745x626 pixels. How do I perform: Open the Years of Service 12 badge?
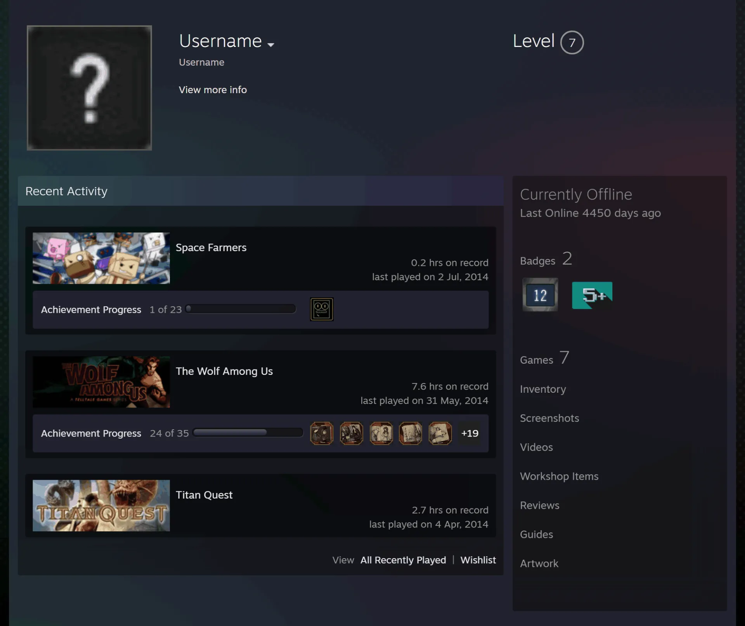click(x=540, y=295)
